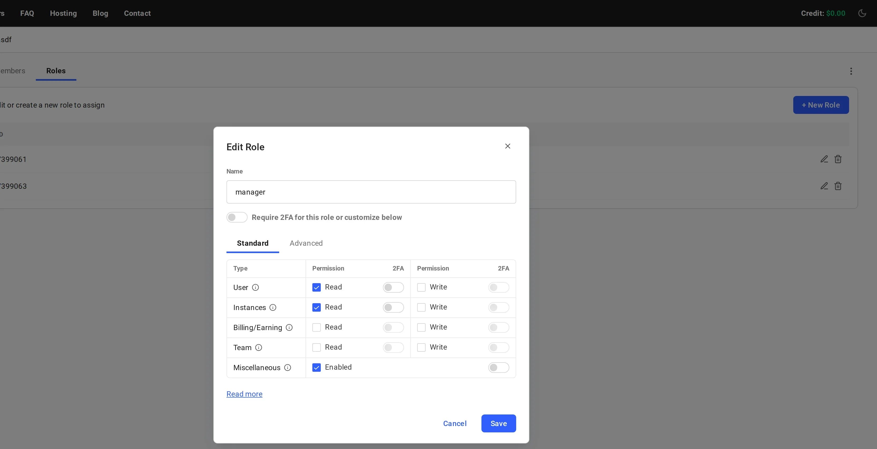Toggle the dark mode moon icon
This screenshot has height=449, width=877.
[862, 13]
